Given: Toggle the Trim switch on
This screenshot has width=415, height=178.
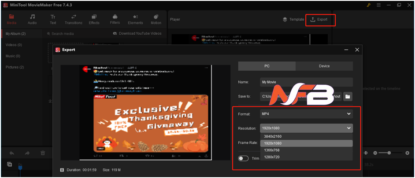Looking at the screenshot, I should click(x=243, y=159).
